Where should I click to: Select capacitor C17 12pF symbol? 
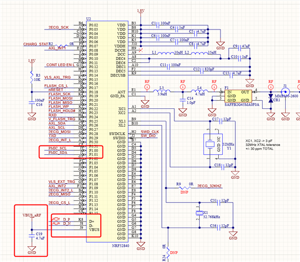(x=220, y=121)
